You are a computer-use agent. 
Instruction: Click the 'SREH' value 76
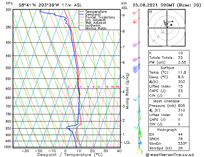[180, 139]
